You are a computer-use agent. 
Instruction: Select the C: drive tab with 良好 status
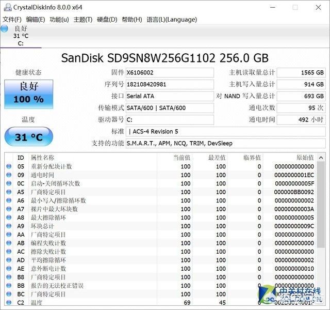pos(21,36)
